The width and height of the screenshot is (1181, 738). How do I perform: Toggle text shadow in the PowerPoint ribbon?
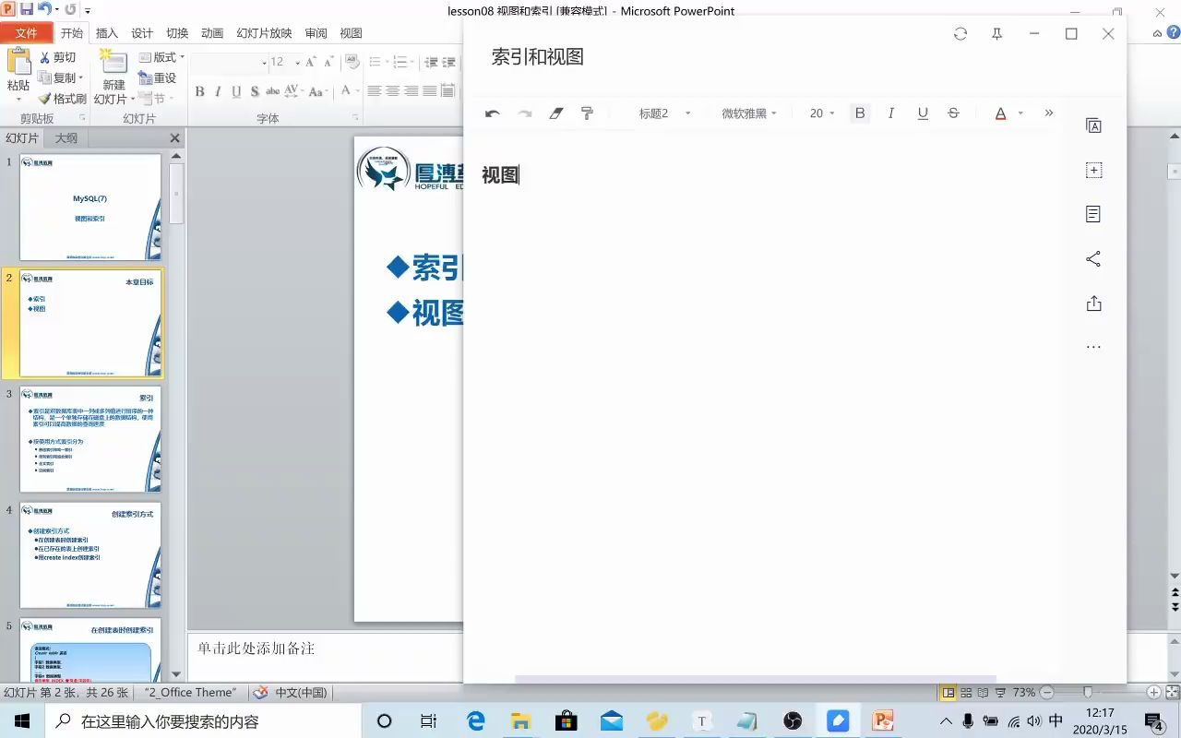point(255,91)
